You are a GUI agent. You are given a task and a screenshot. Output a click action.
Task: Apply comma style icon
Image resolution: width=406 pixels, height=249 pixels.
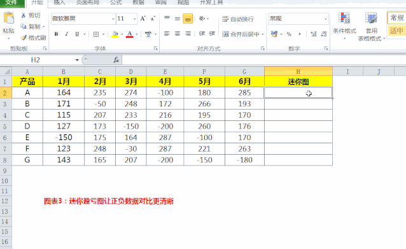coord(300,34)
